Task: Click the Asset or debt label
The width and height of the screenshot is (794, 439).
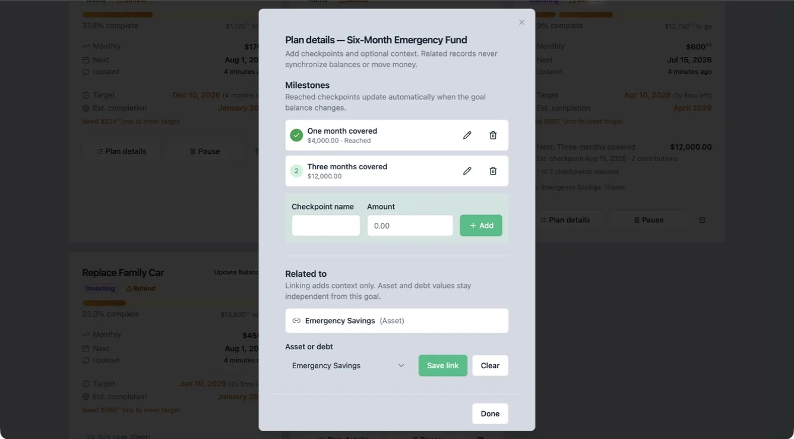Action: click(x=309, y=347)
